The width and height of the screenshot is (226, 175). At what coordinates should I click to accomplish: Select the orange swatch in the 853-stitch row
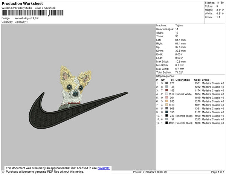click(x=166, y=101)
